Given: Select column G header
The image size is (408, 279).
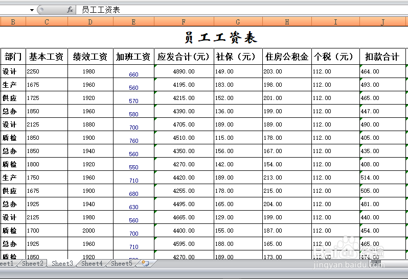Looking at the screenshot, I should coord(238,22).
